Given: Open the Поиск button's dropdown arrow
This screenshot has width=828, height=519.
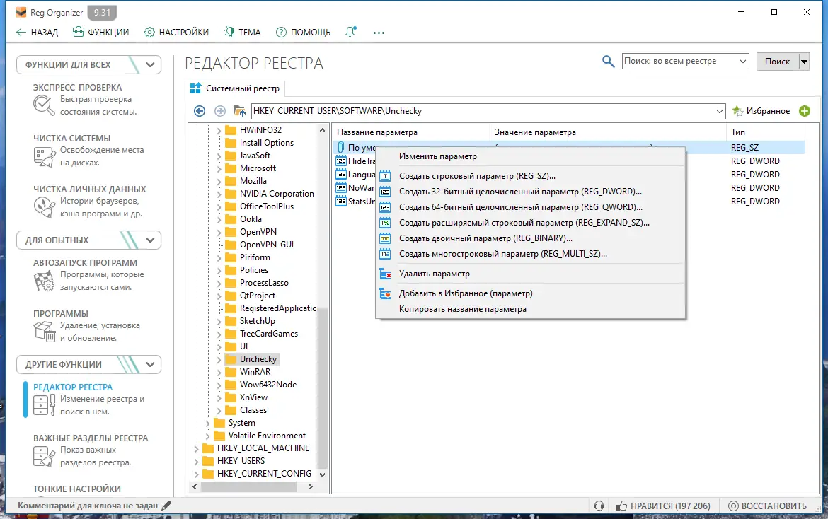Looking at the screenshot, I should [x=804, y=62].
